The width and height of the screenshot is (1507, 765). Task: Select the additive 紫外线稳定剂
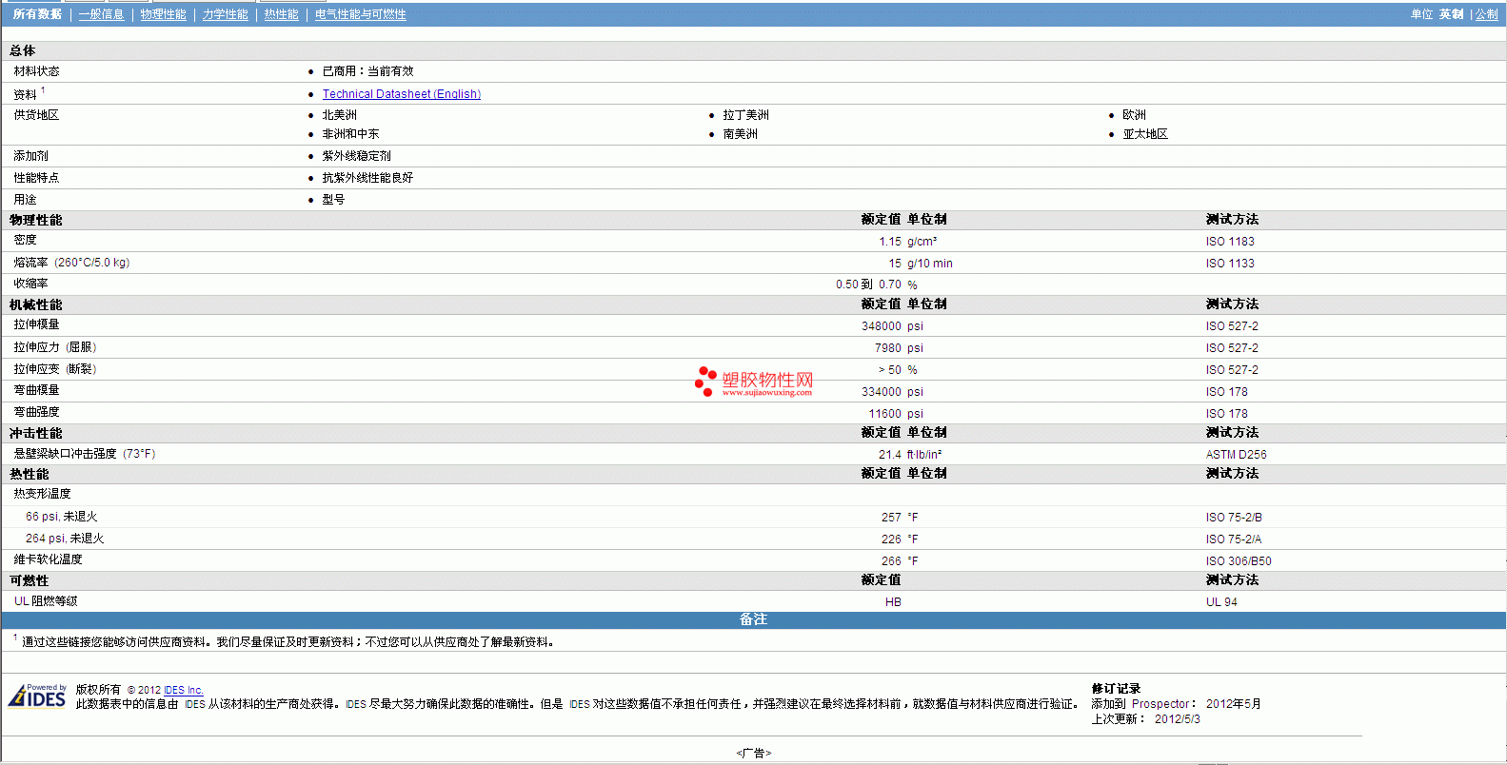(356, 156)
